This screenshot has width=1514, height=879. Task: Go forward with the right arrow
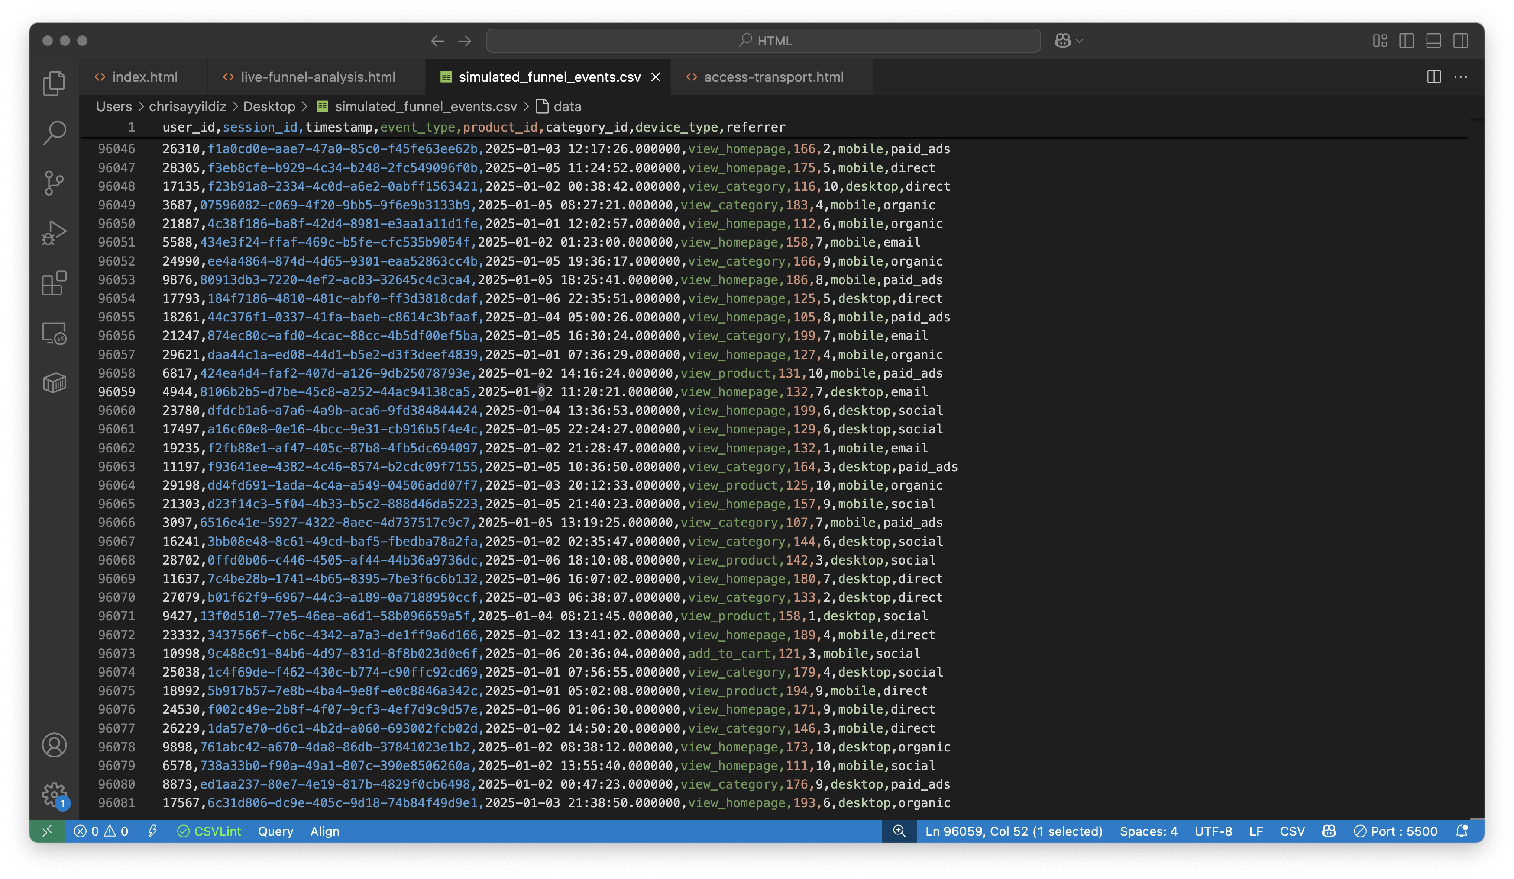465,41
